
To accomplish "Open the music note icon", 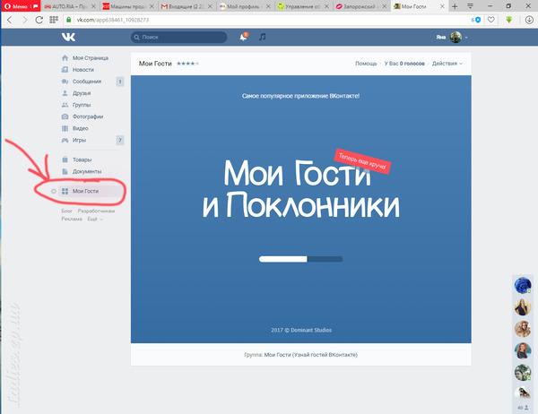I will click(x=263, y=37).
